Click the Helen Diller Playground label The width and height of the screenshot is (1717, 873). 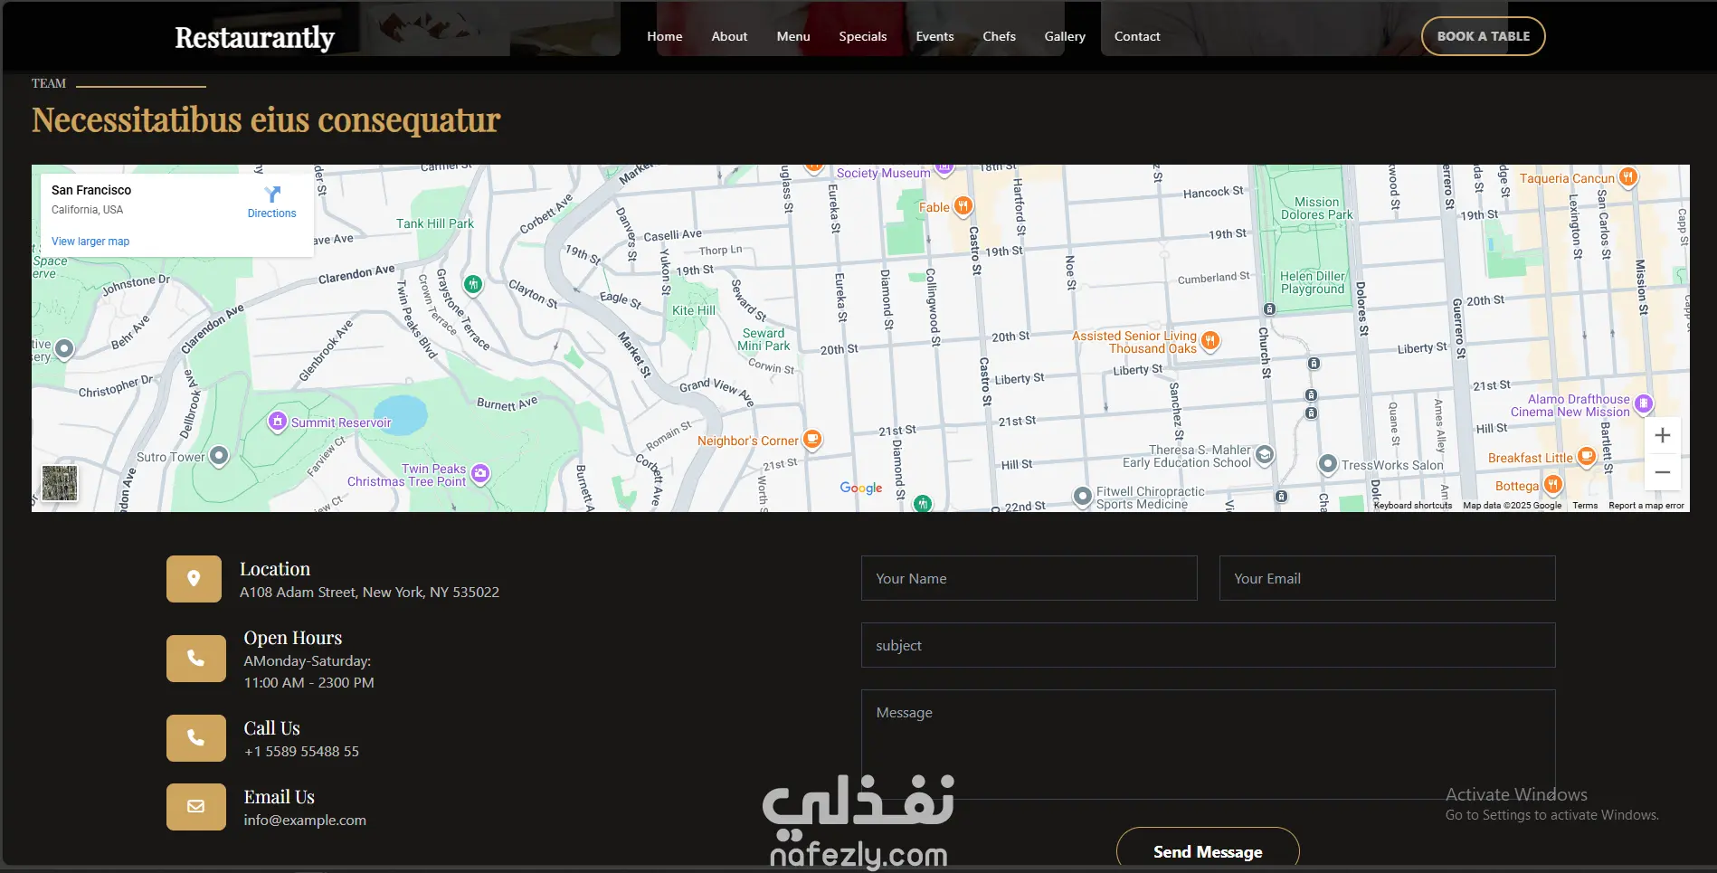pos(1313,282)
